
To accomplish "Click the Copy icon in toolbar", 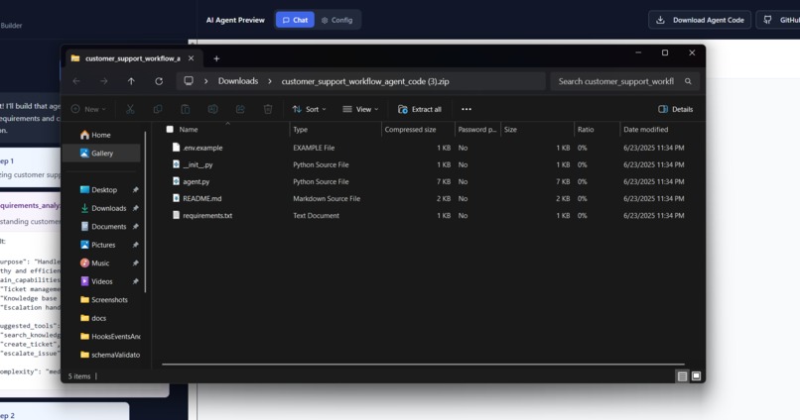I will tap(158, 109).
